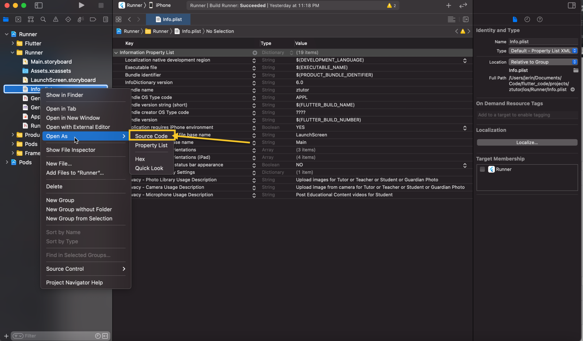This screenshot has height=341, width=583.
Task: Go back in editor history
Action: tap(130, 19)
